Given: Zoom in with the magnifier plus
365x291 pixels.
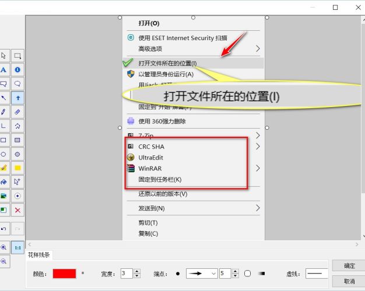Looking at the screenshot, I should click(x=4, y=247).
